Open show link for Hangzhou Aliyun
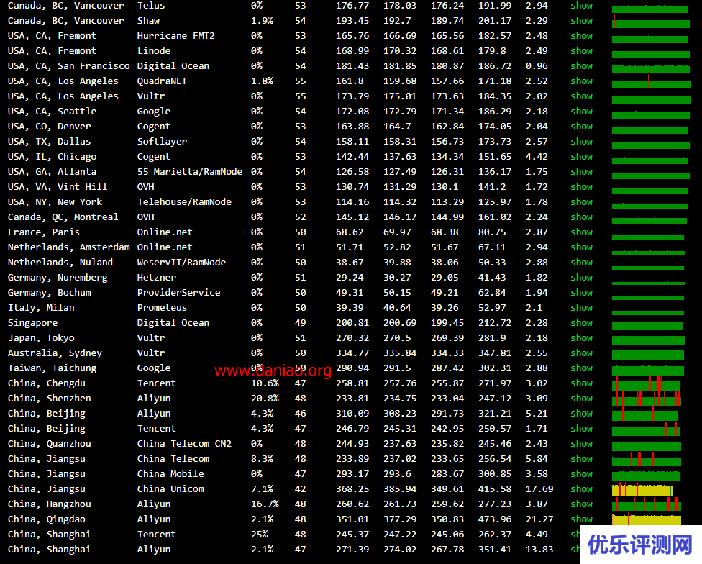The image size is (702, 564). pos(581,504)
